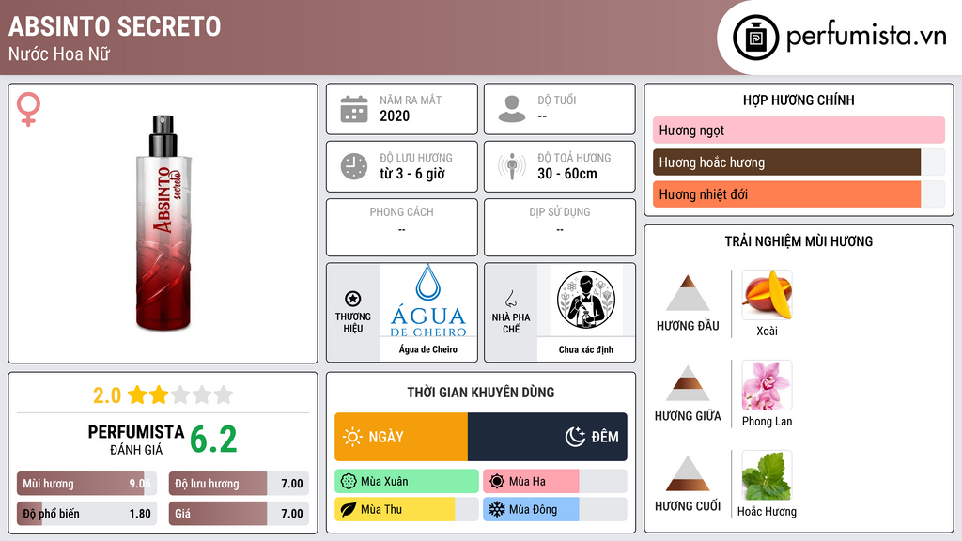Click the Hương đầu pyramid icon
Image resolution: width=962 pixels, height=541 pixels.
[688, 293]
